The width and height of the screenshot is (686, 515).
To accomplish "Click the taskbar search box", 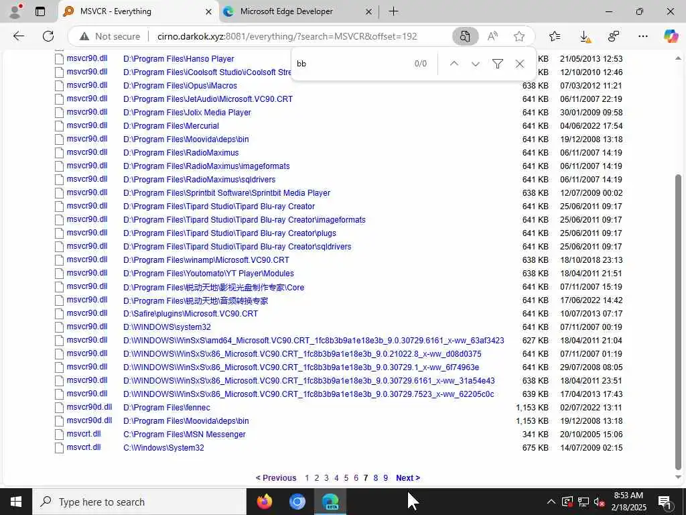I will coord(139,502).
